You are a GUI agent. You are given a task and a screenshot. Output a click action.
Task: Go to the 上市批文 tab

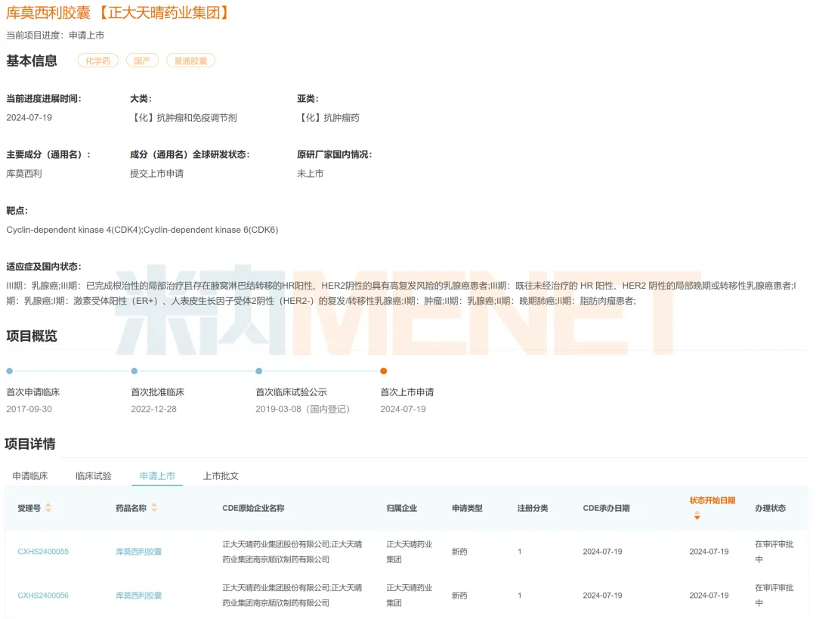coord(221,476)
